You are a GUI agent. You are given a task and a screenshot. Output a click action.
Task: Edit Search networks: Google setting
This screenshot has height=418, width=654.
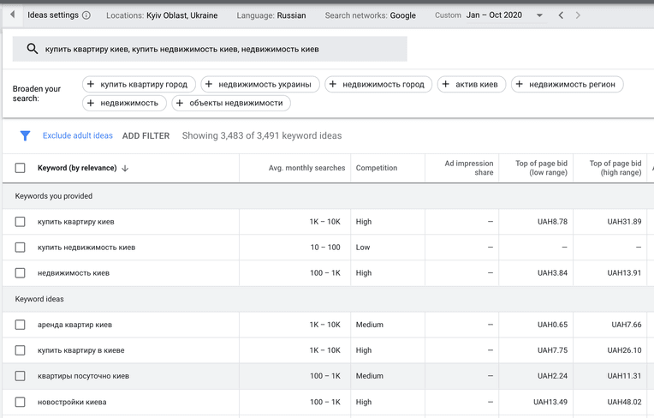click(371, 15)
